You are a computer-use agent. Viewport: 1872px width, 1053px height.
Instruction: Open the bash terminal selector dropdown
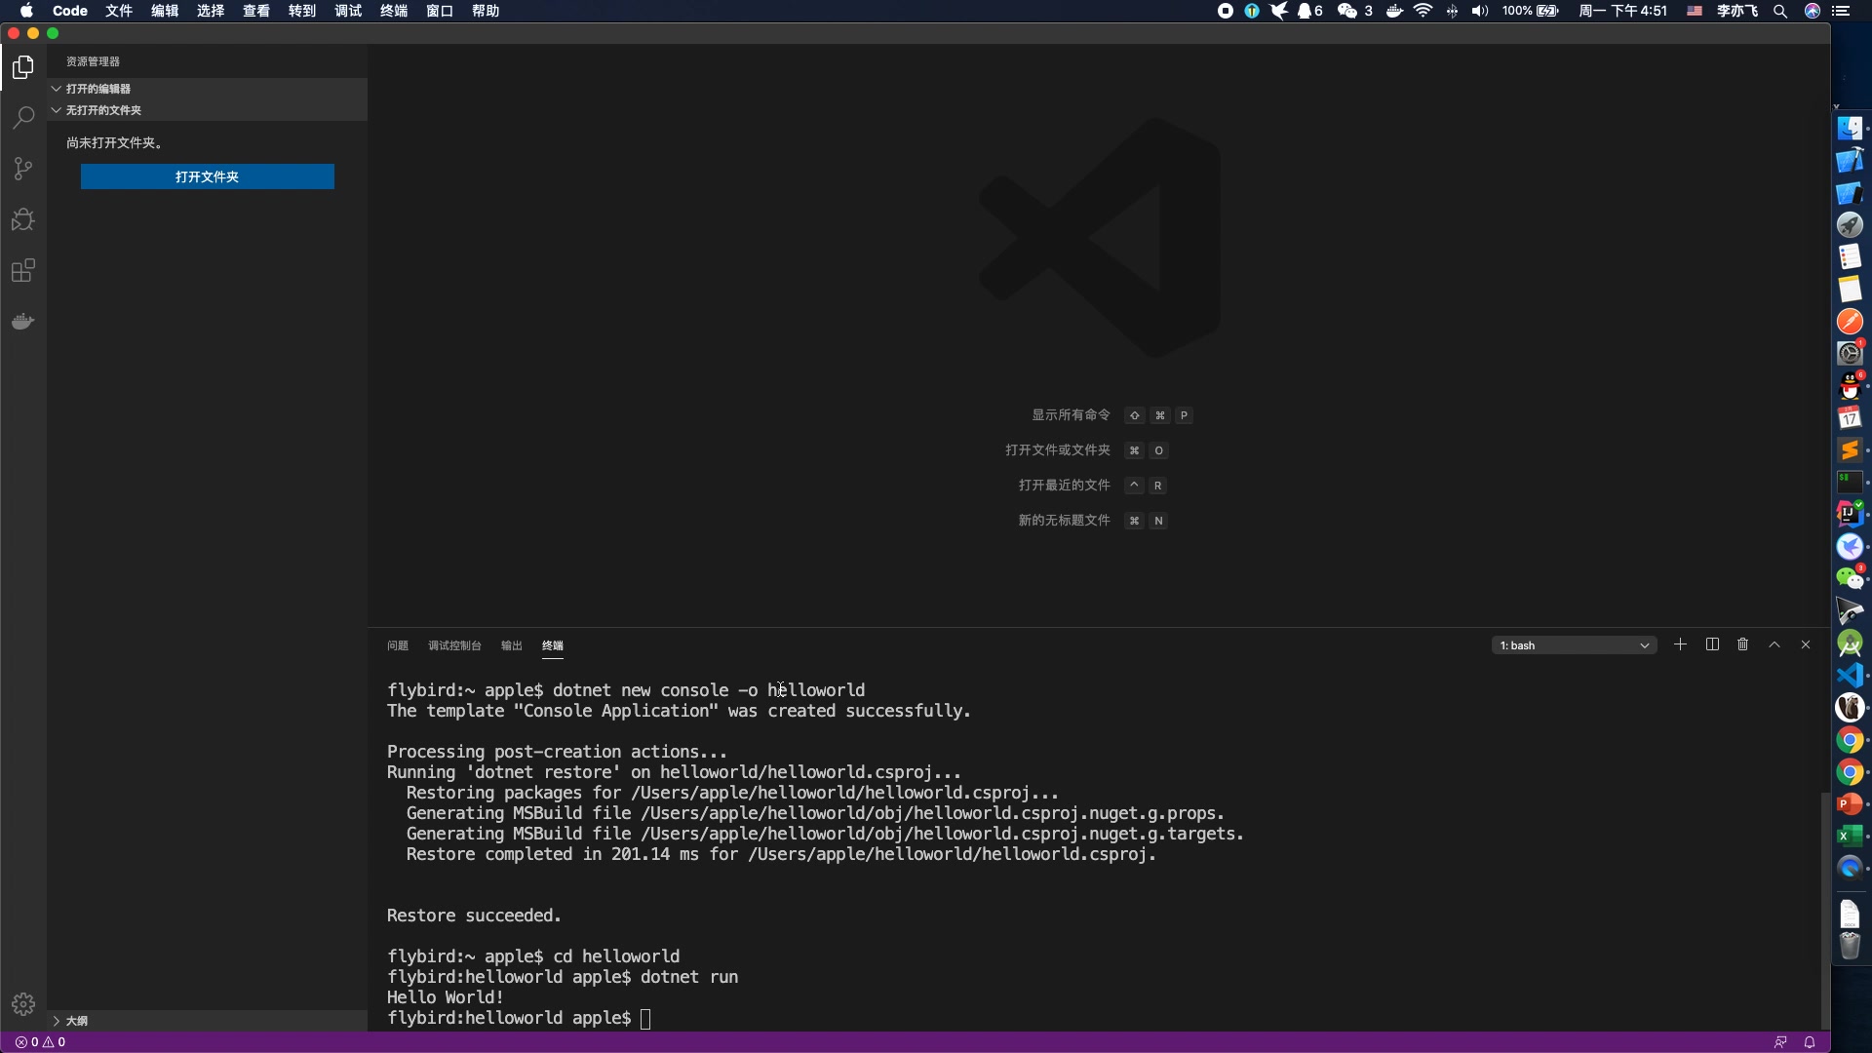point(1574,645)
